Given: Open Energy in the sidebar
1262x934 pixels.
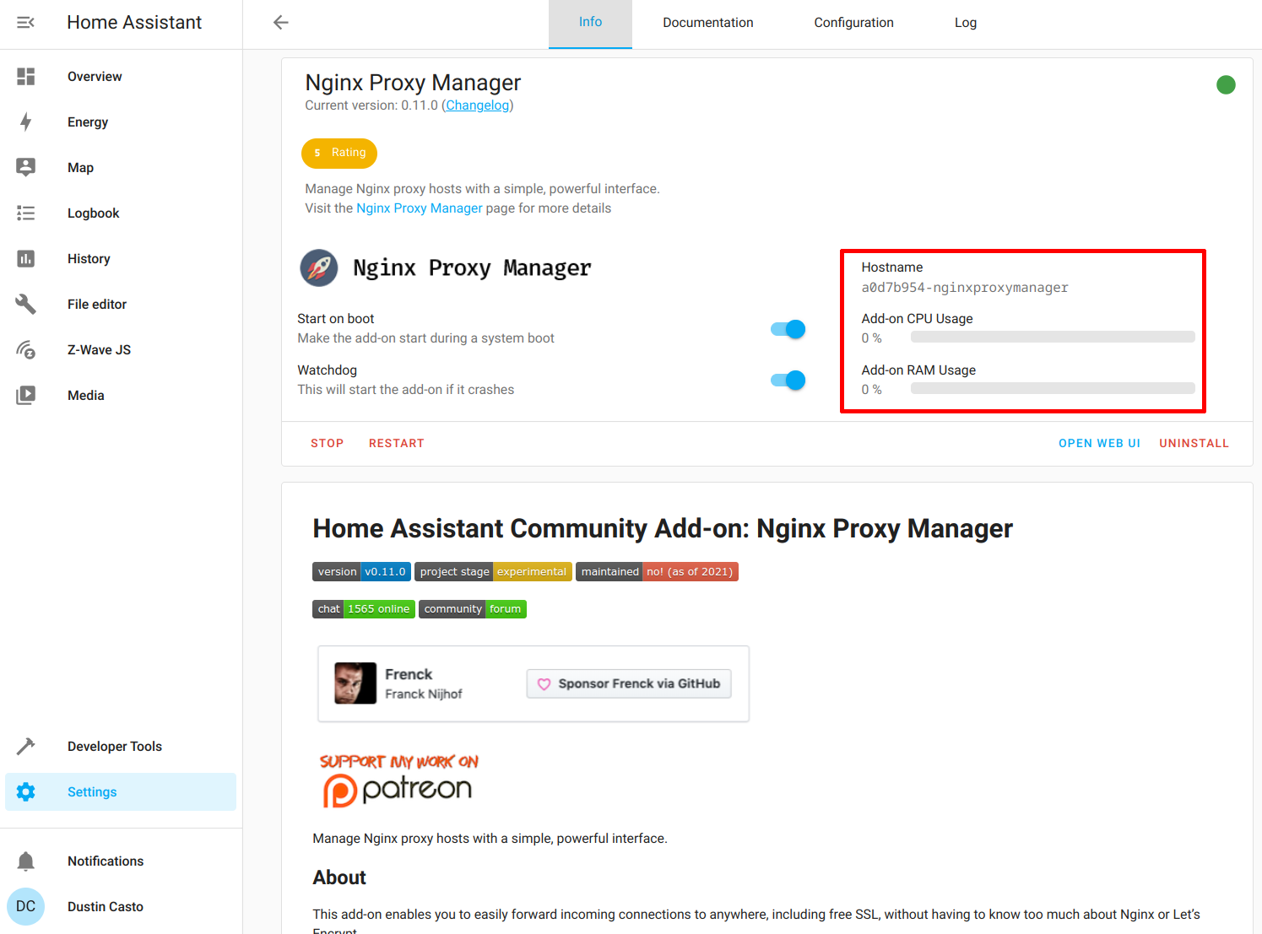Looking at the screenshot, I should pos(121,122).
